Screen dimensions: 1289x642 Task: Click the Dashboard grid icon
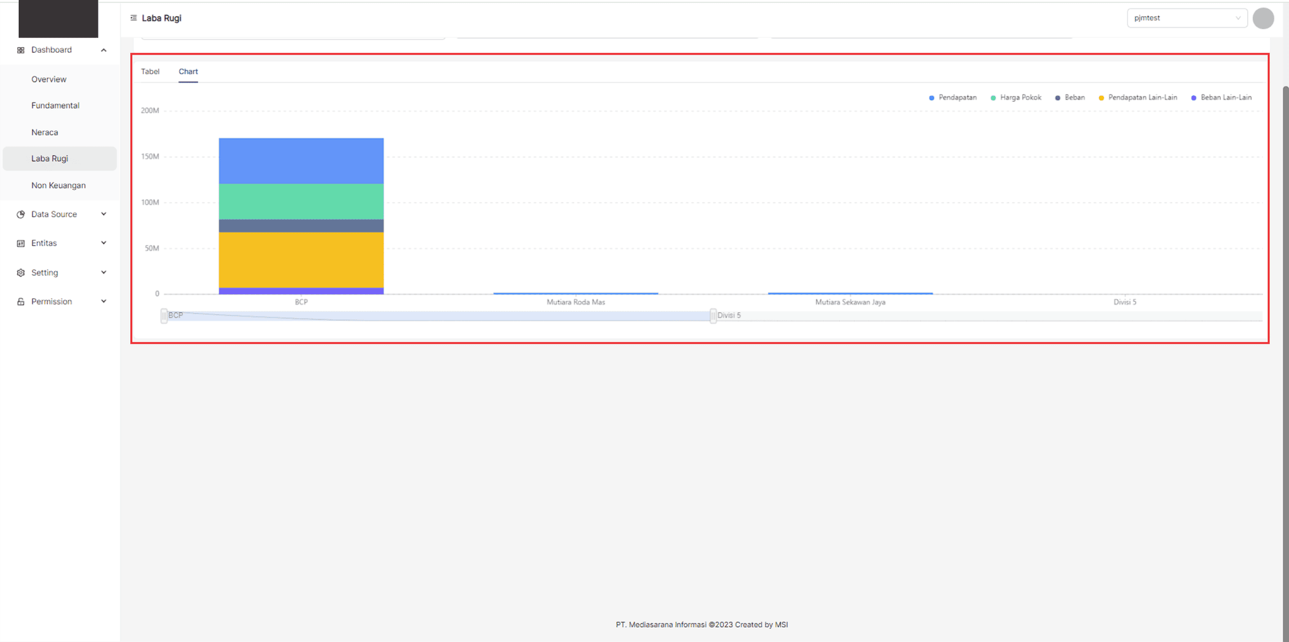(x=21, y=50)
